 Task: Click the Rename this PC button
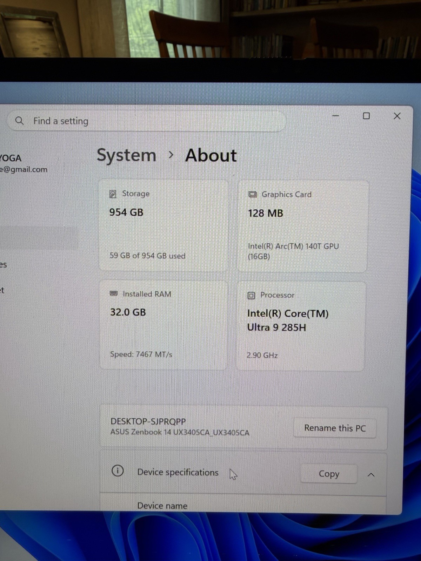pyautogui.click(x=335, y=428)
